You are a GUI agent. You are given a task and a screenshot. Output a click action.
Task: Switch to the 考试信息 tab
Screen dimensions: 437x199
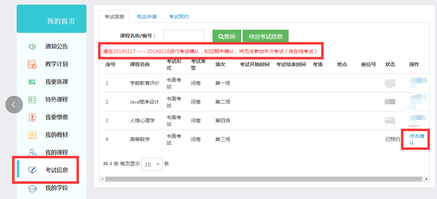(114, 17)
